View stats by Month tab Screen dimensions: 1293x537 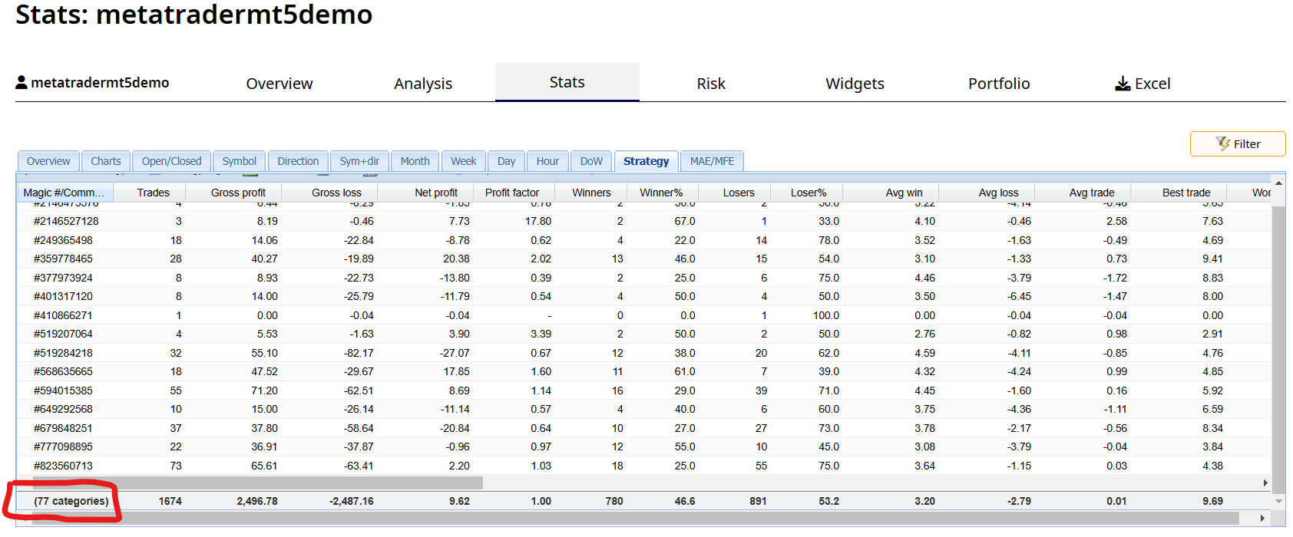(415, 161)
